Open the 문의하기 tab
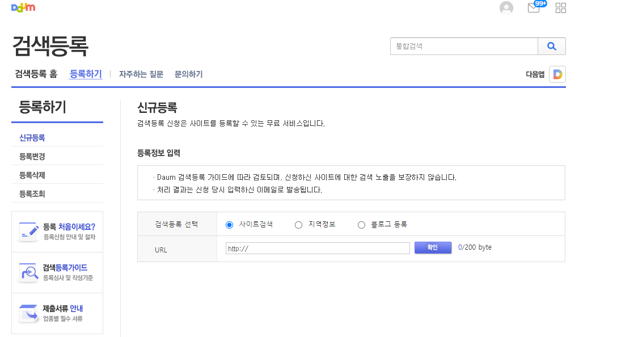Screen dimensions: 617x337 pyautogui.click(x=188, y=74)
